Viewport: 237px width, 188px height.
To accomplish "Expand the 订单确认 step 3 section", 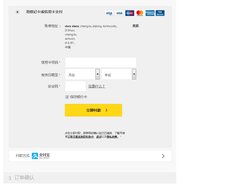I will coord(24,178).
